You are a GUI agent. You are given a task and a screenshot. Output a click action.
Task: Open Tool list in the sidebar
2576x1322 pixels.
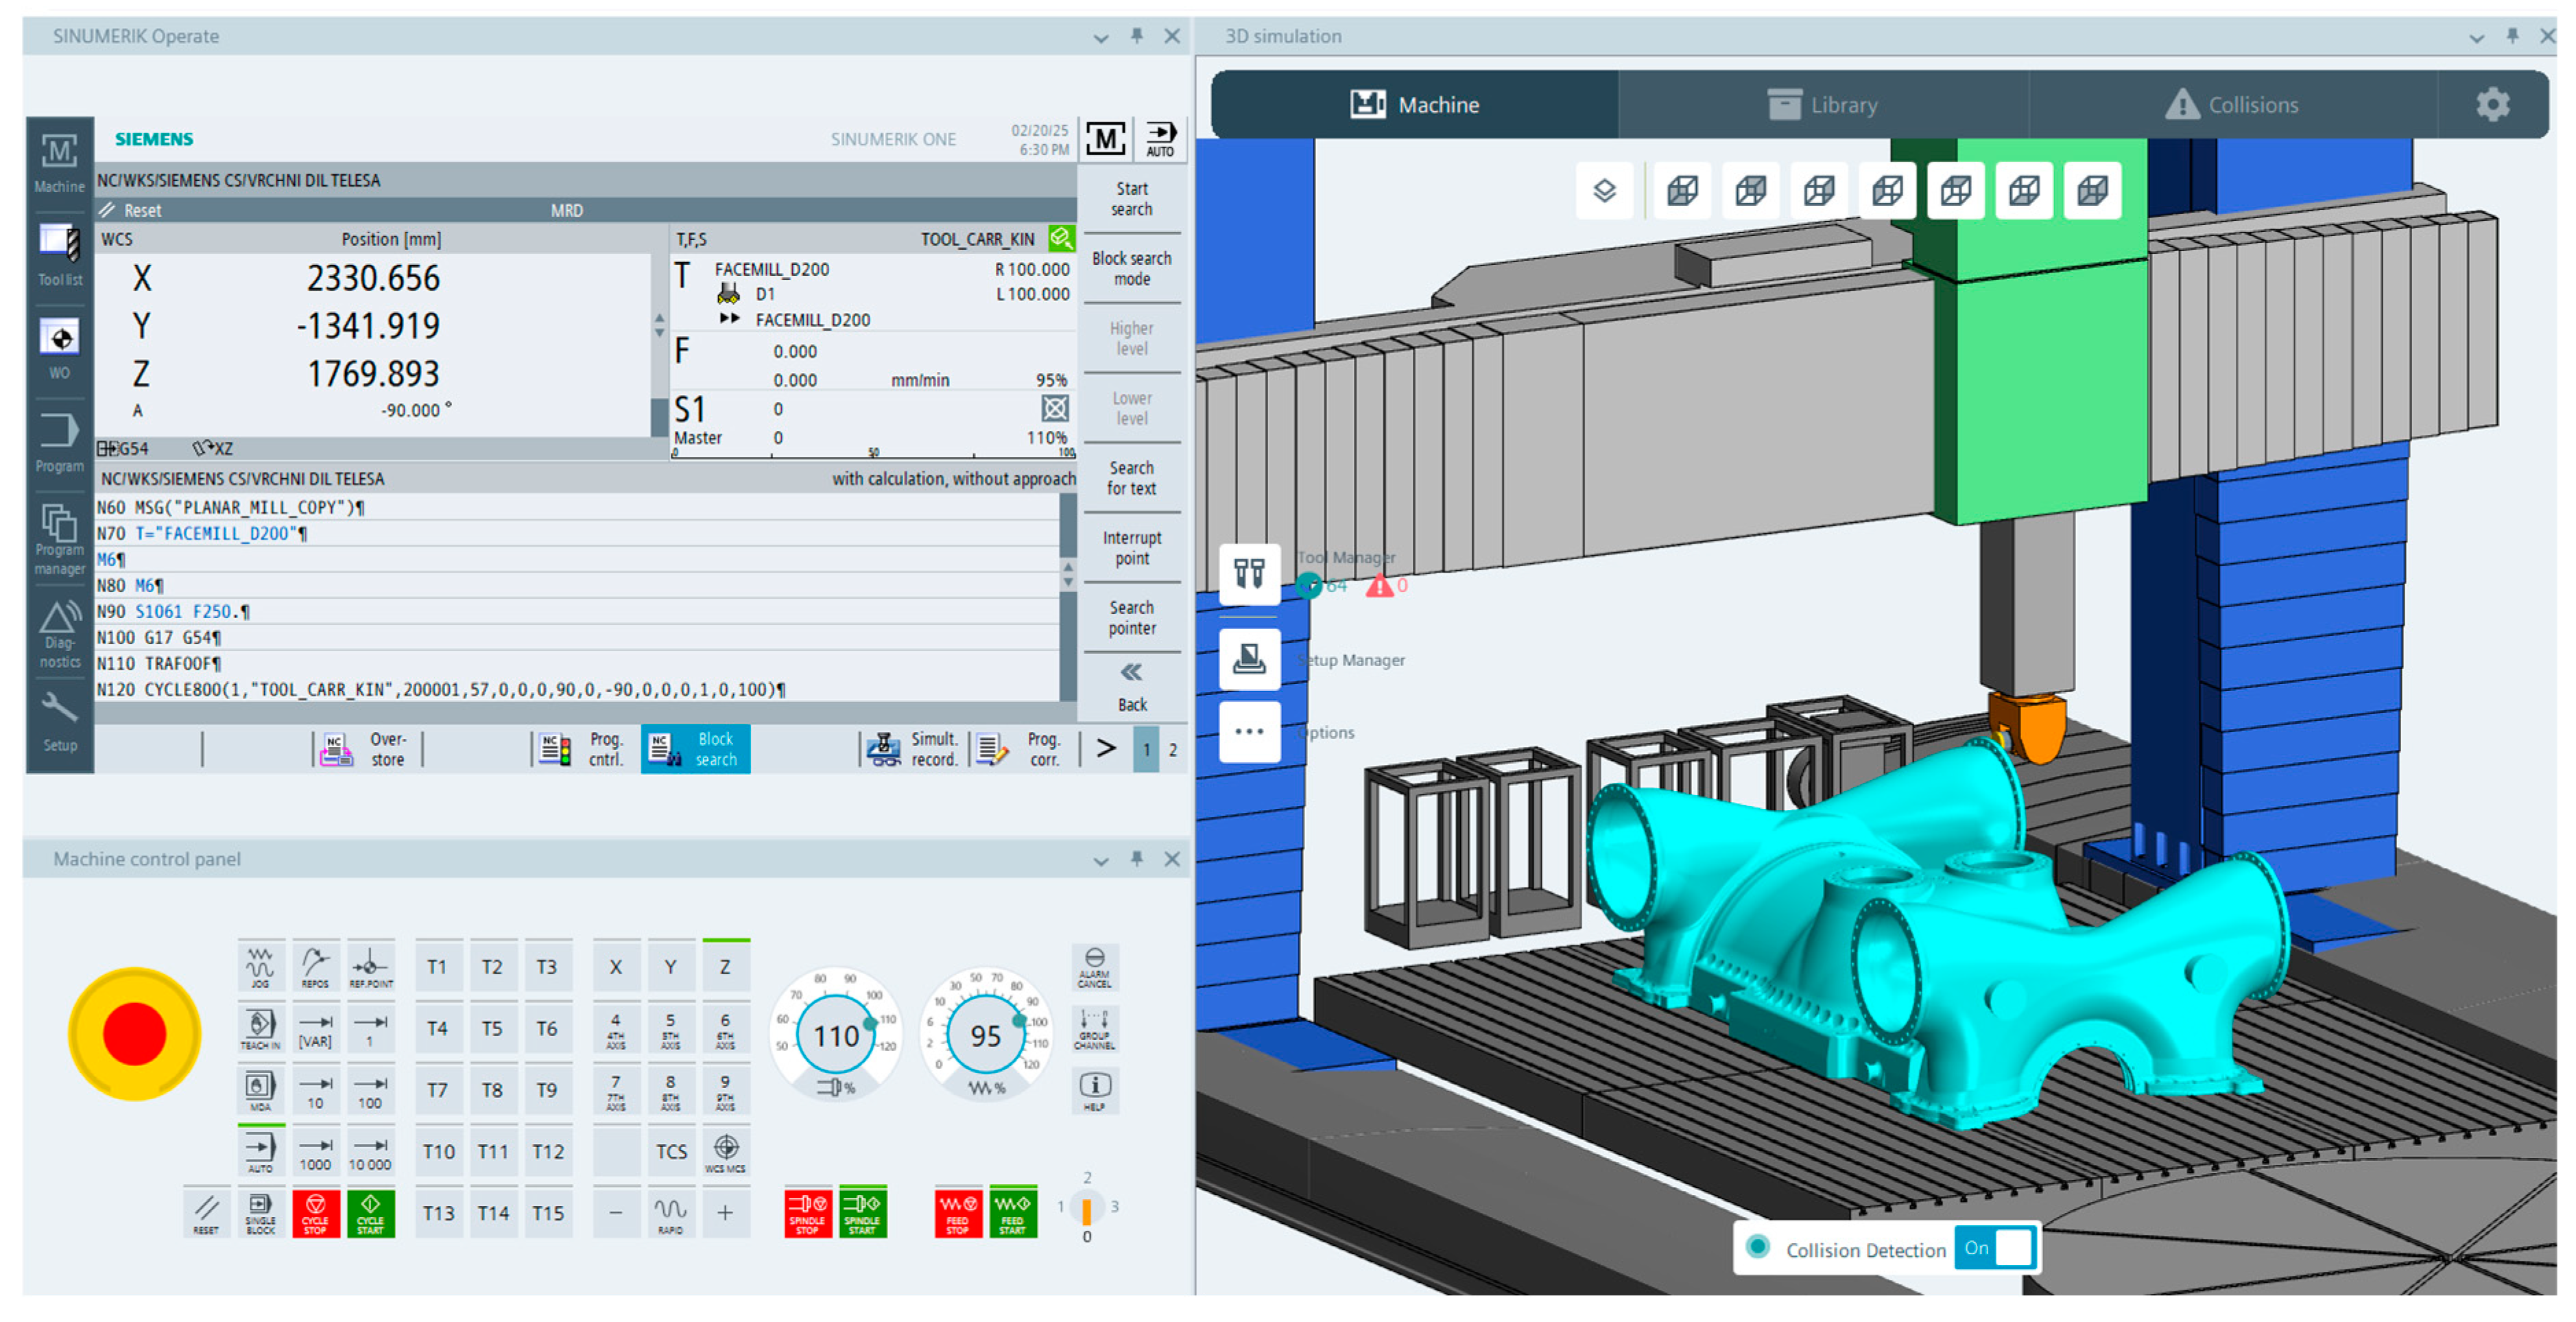tap(59, 254)
